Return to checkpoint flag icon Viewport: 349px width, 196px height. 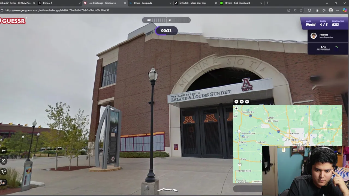[4, 172]
